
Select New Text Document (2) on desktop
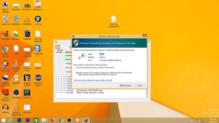[114, 22]
